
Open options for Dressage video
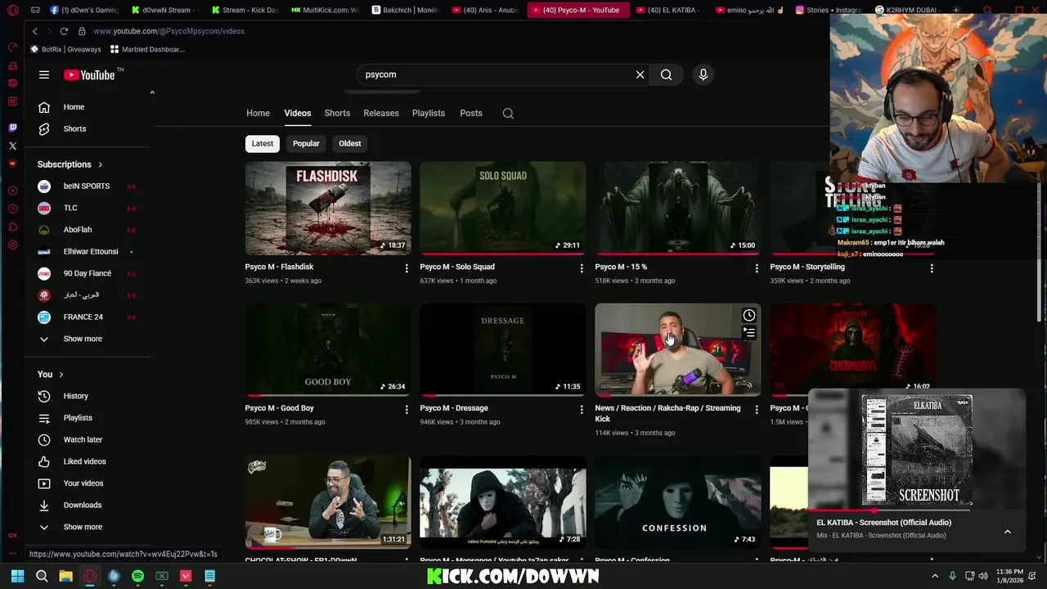(x=582, y=409)
